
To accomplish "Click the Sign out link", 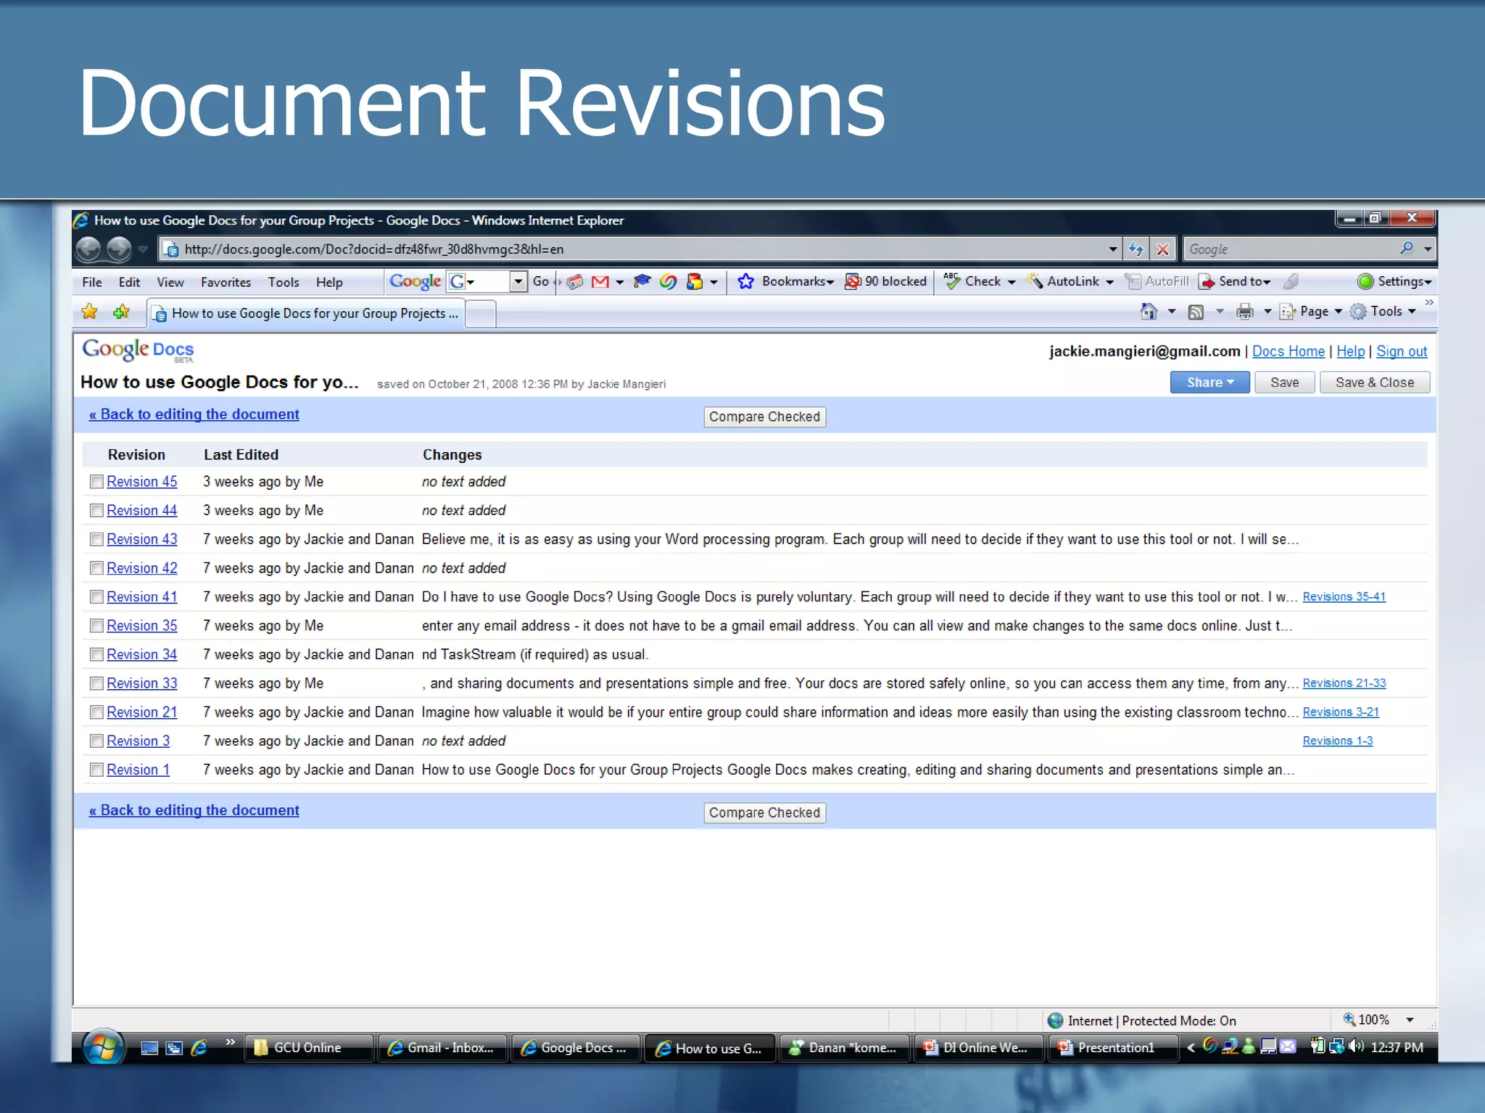I will pyautogui.click(x=1402, y=351).
